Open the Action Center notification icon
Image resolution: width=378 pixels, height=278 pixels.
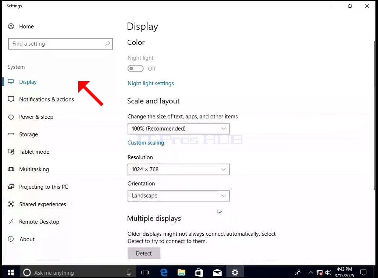click(x=363, y=272)
